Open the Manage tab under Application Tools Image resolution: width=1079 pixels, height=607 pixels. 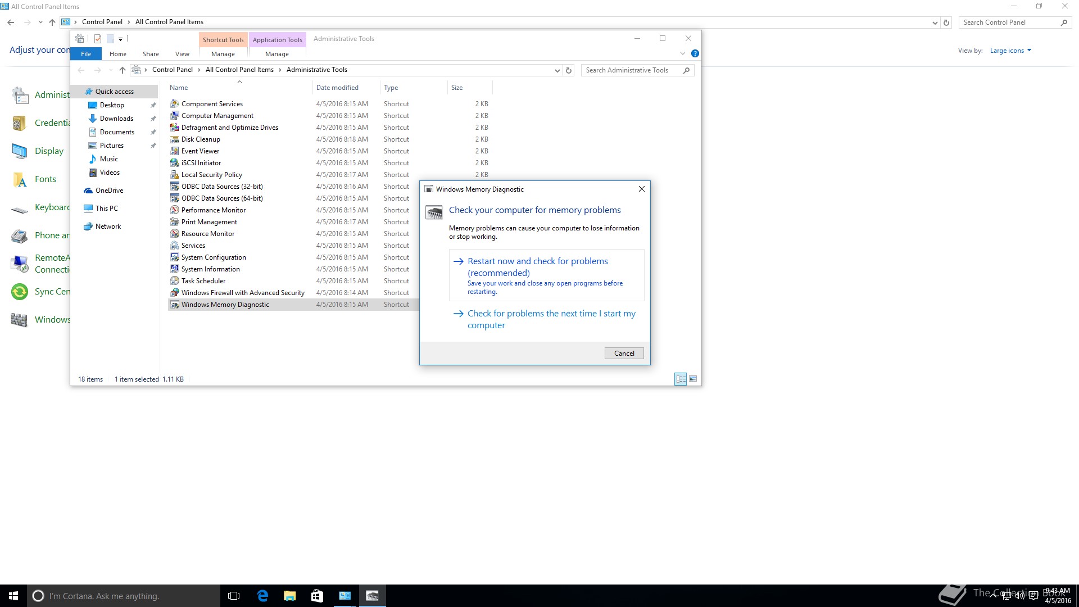(277, 54)
